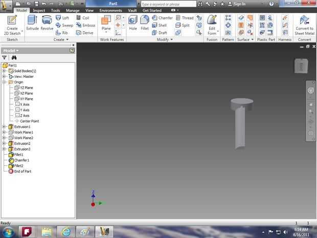Select the Fillet2 feature

16,166
